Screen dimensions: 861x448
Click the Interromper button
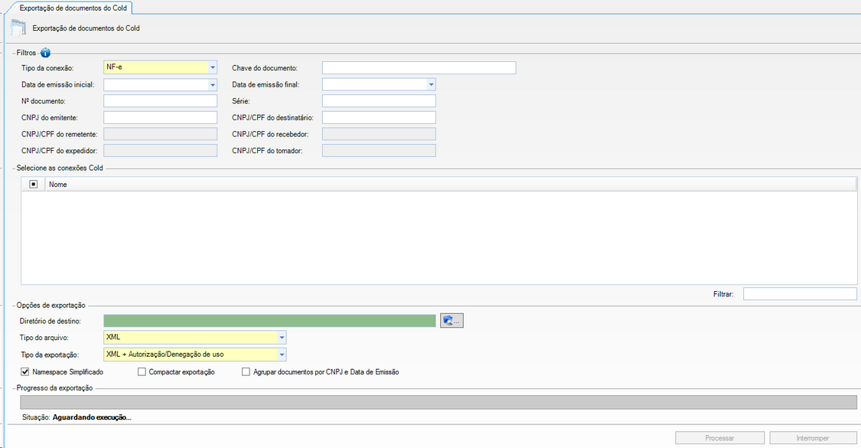click(x=813, y=438)
